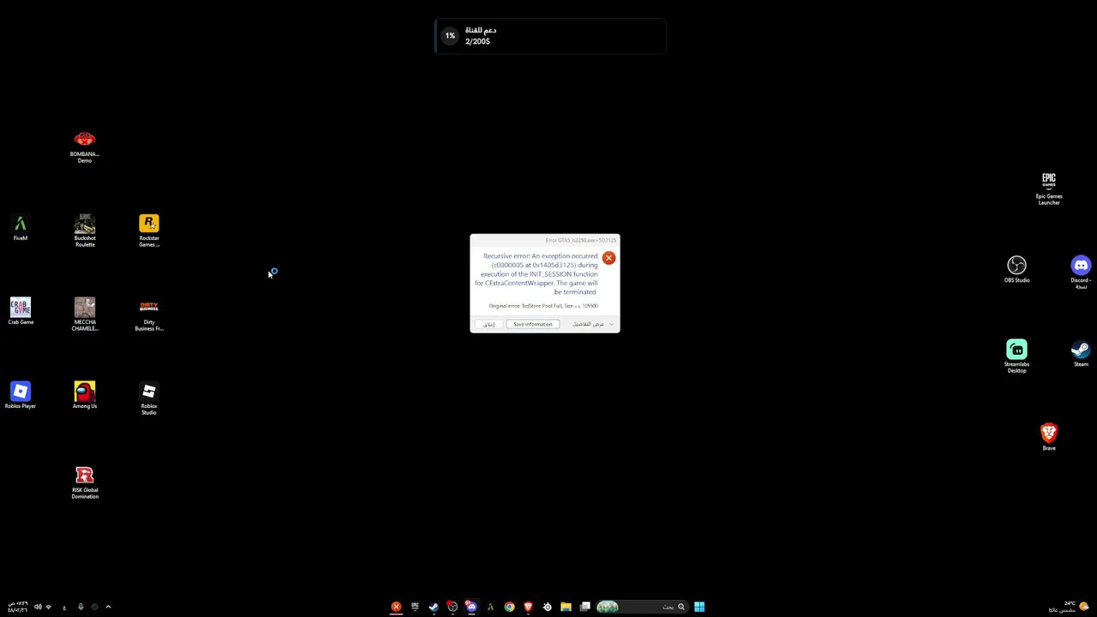Screen dimensions: 1097x617
Task: Open Buckshot Roulette desktop icon
Action: [84, 231]
